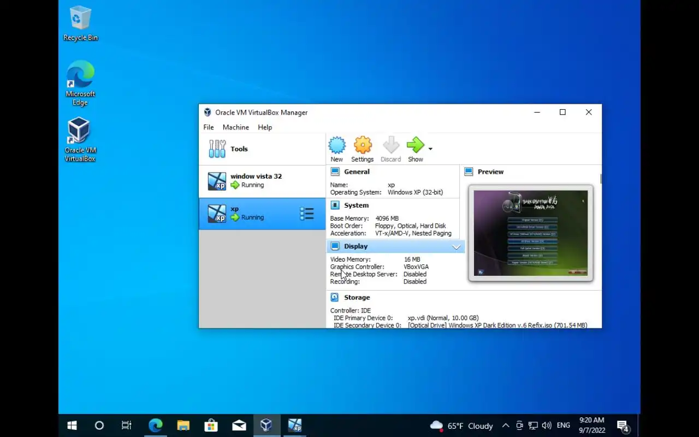699x437 pixels.
Task: Open the File menu
Action: [x=209, y=127]
